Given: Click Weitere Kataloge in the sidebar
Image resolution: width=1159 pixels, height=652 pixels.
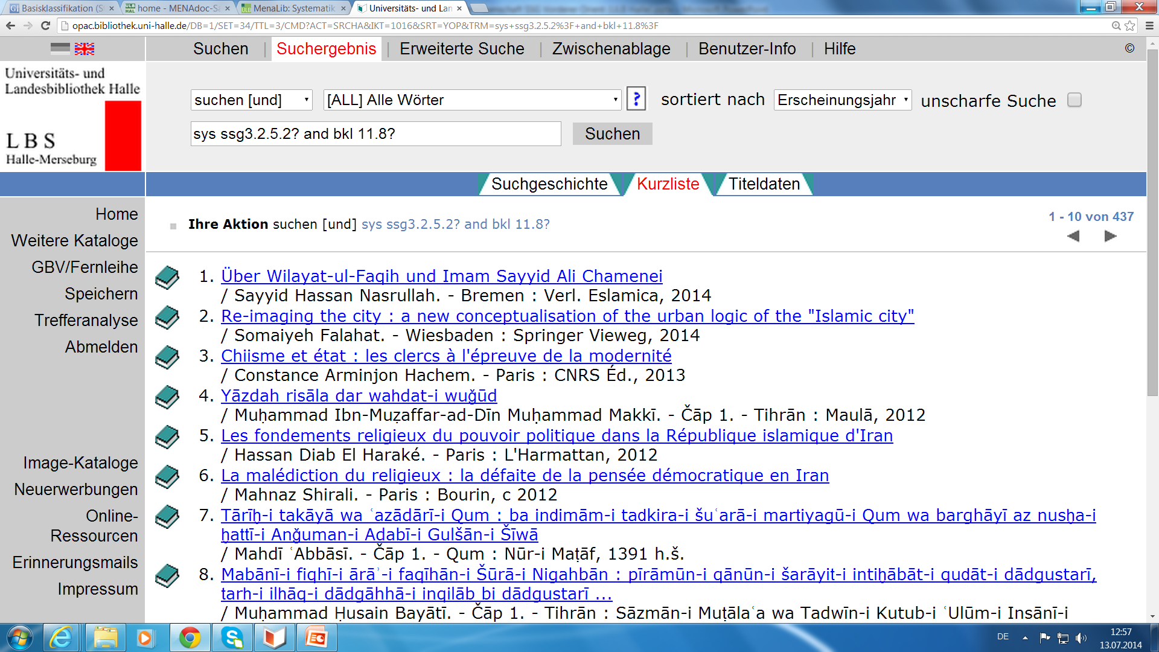Looking at the screenshot, I should click(x=75, y=241).
